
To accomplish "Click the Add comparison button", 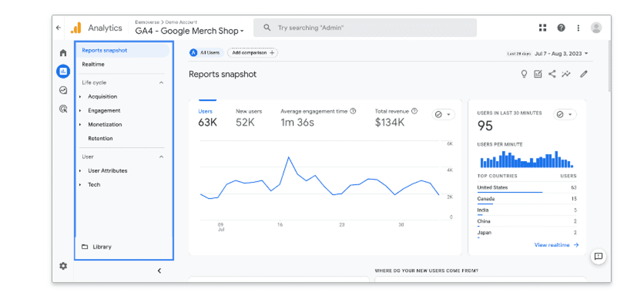I will [x=252, y=53].
